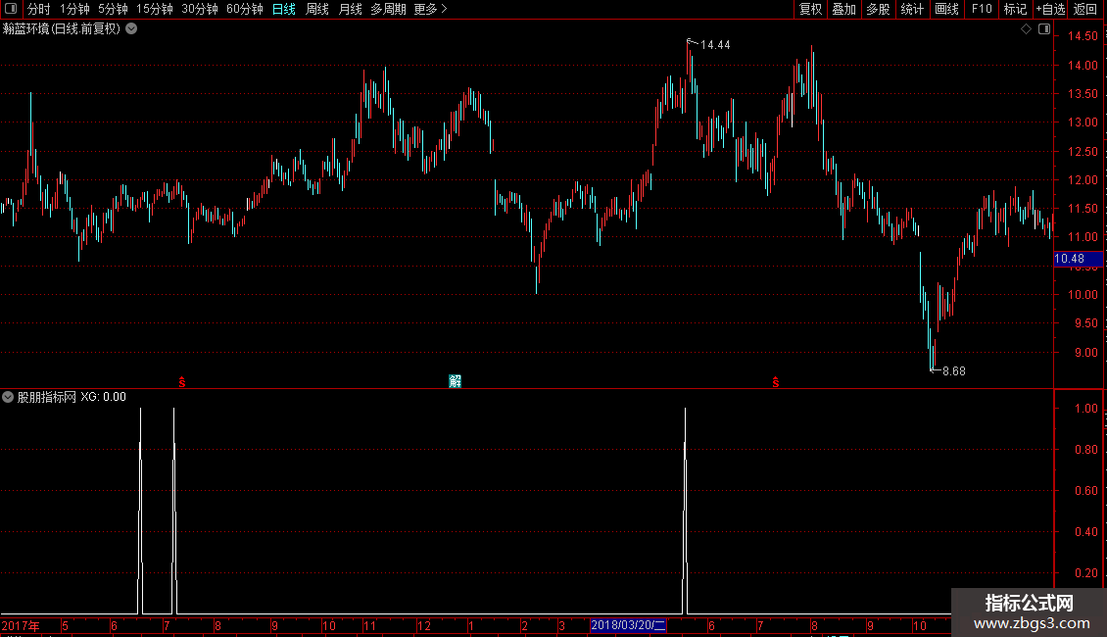
Task: Click the 14.44 high price label
Action: (x=715, y=44)
